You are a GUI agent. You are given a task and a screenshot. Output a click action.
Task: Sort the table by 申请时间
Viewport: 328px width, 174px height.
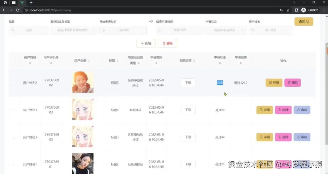pyautogui.click(x=156, y=63)
